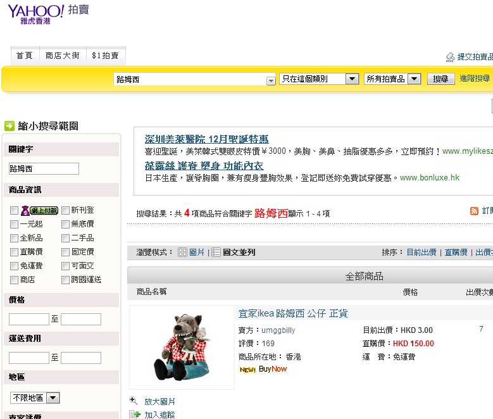Click the add to watchlist icon
The image size is (493, 419).
134,415
